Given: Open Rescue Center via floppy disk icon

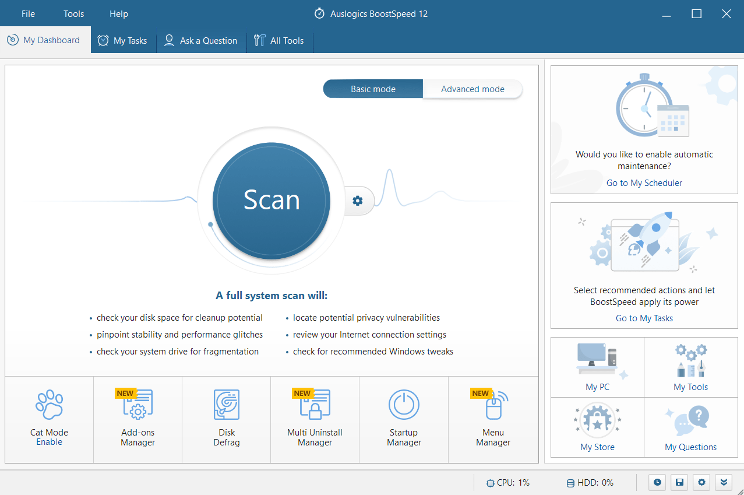Looking at the screenshot, I should 679,482.
